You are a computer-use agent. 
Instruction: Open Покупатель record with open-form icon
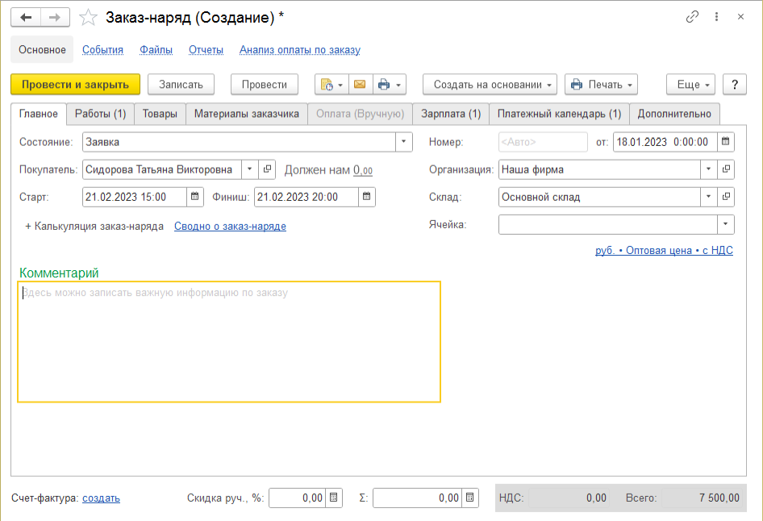coord(268,169)
